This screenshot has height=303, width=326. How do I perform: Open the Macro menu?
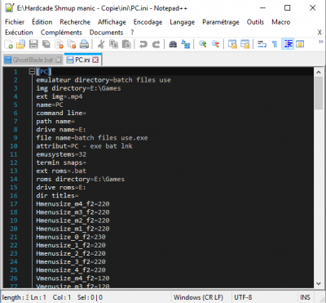281,22
